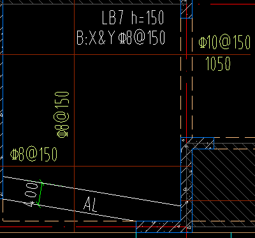The image size is (255, 238).
Task: Pick the blue-outlined hatched wall at bottom
Action: (x=164, y=227)
